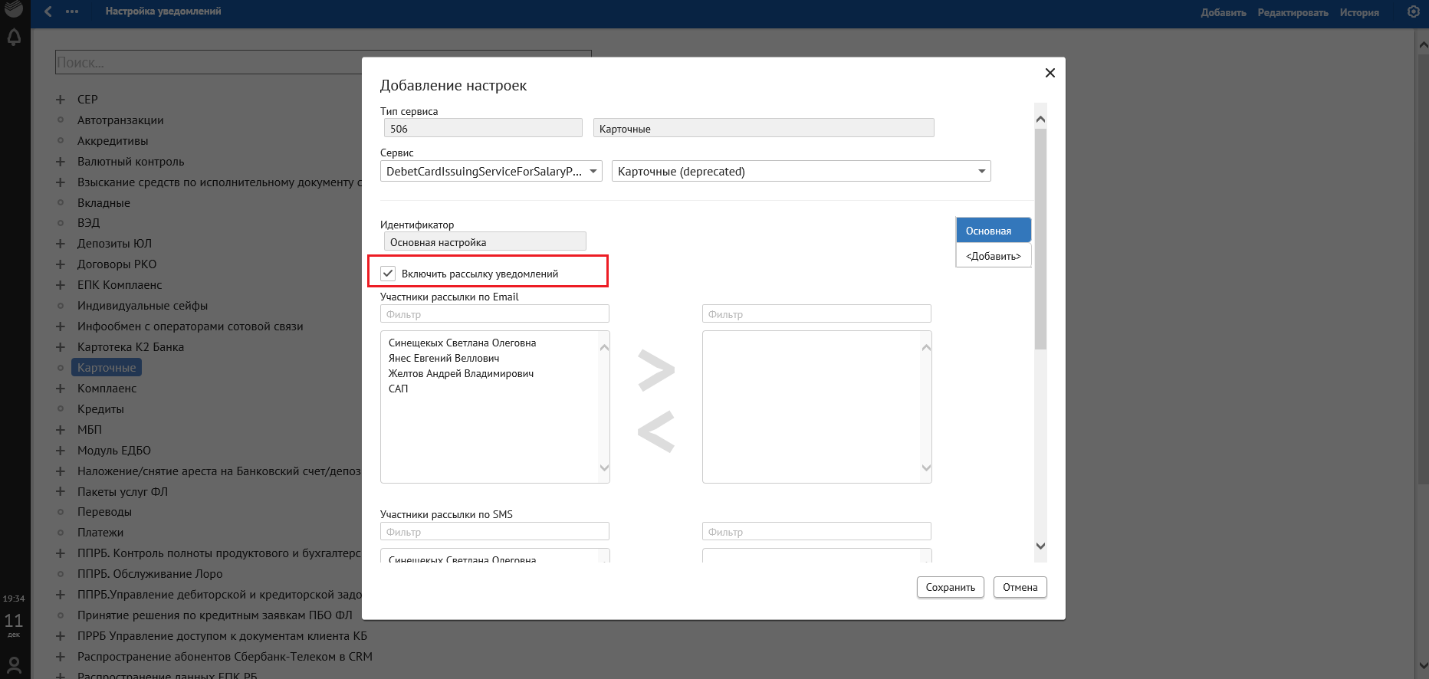Open the DebetCardIssuingServiceForSalaryP... service dropdown

491,171
